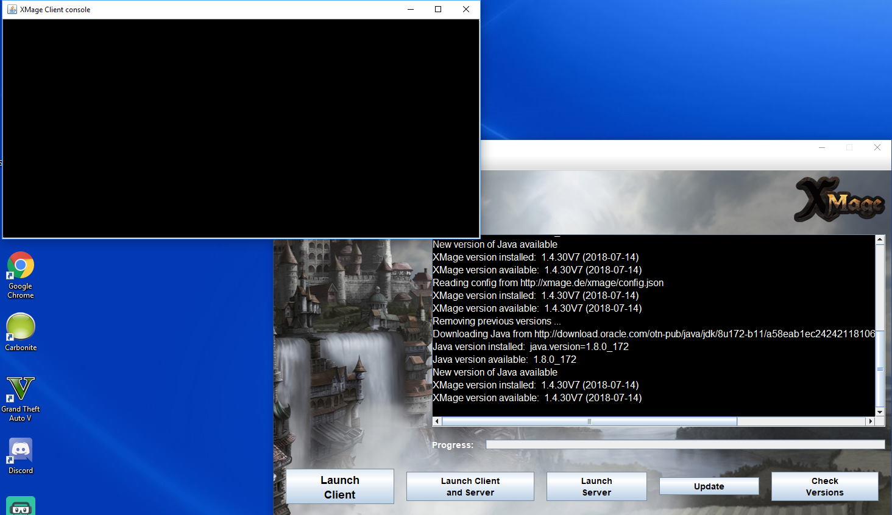The image size is (892, 515).
Task: Click Launch Client and Server
Action: [470, 486]
